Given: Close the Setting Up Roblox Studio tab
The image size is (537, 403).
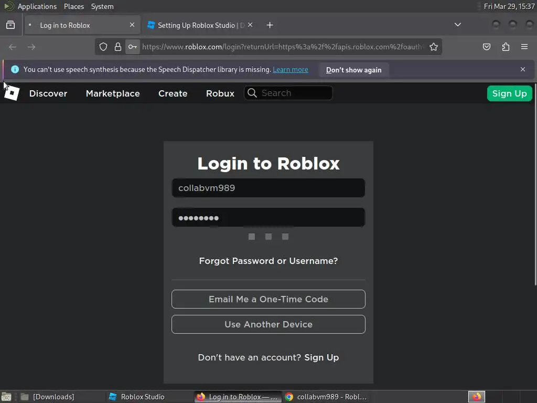Looking at the screenshot, I should pos(250,25).
